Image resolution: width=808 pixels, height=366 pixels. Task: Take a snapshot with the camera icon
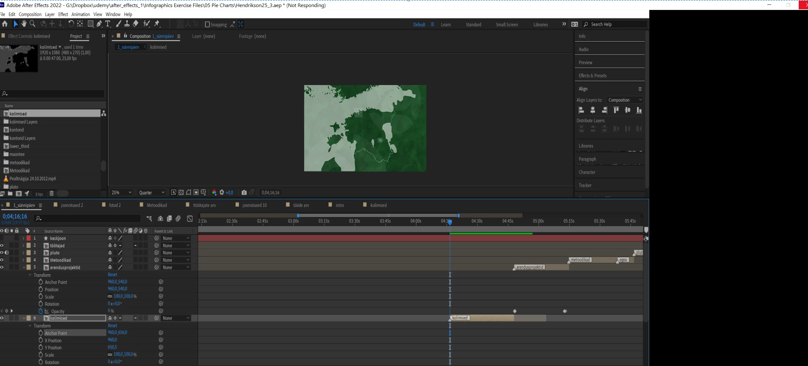(244, 192)
